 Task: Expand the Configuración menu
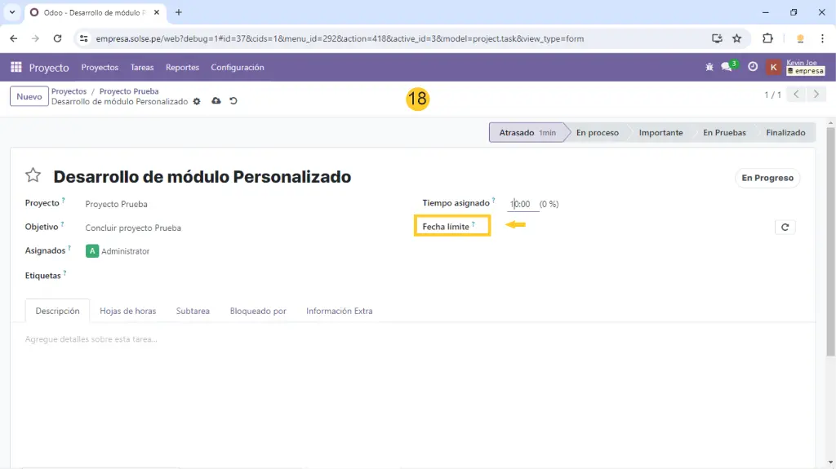click(x=237, y=68)
